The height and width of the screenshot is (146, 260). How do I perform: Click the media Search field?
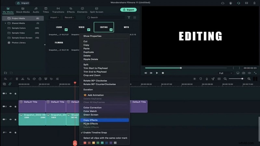click(x=105, y=18)
